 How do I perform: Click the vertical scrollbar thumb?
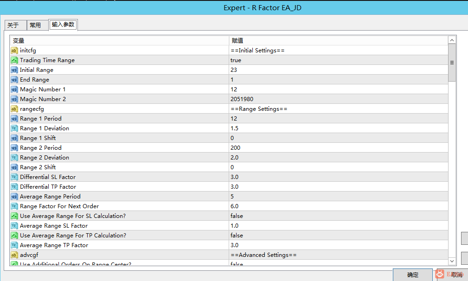452,63
